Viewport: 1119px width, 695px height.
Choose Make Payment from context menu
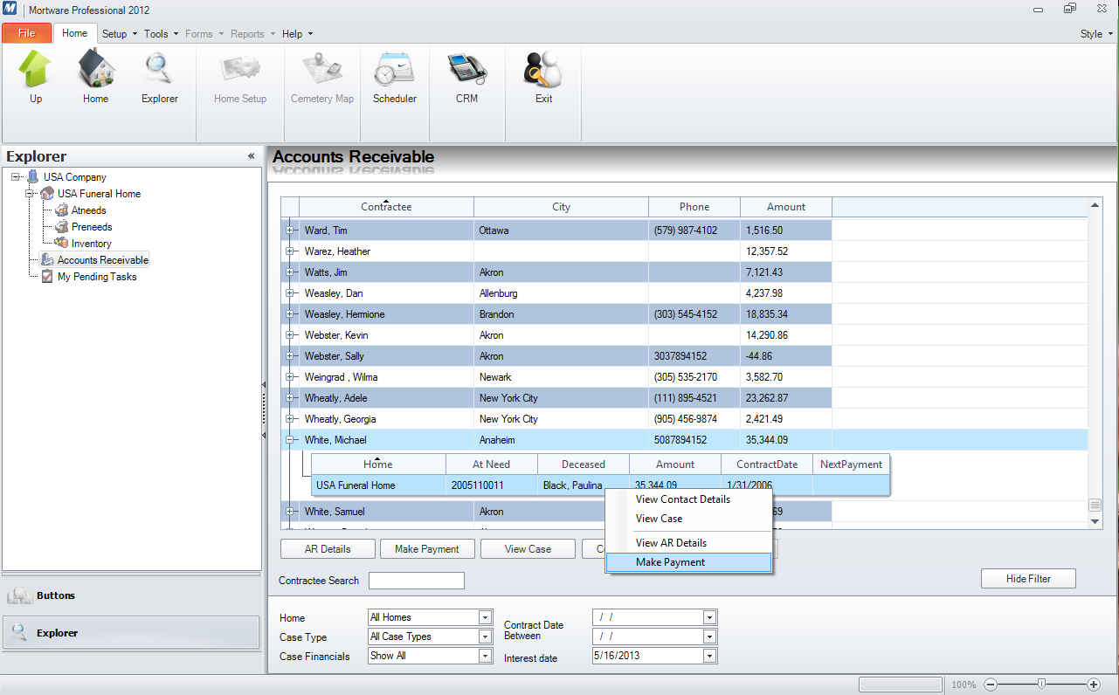coord(670,562)
